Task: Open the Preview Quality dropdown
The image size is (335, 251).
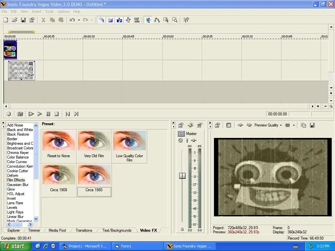Action: 268,125
